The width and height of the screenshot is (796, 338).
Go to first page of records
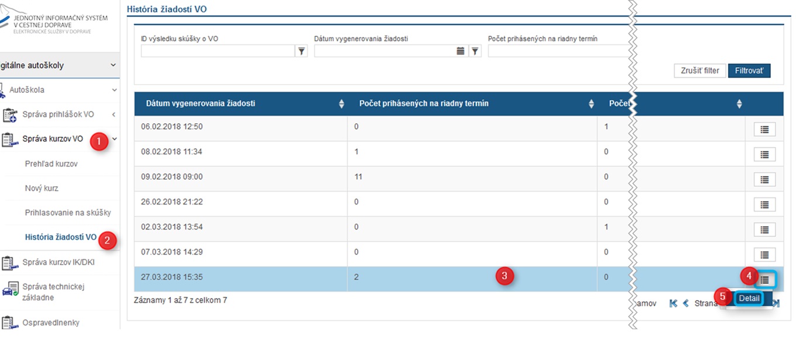(673, 303)
